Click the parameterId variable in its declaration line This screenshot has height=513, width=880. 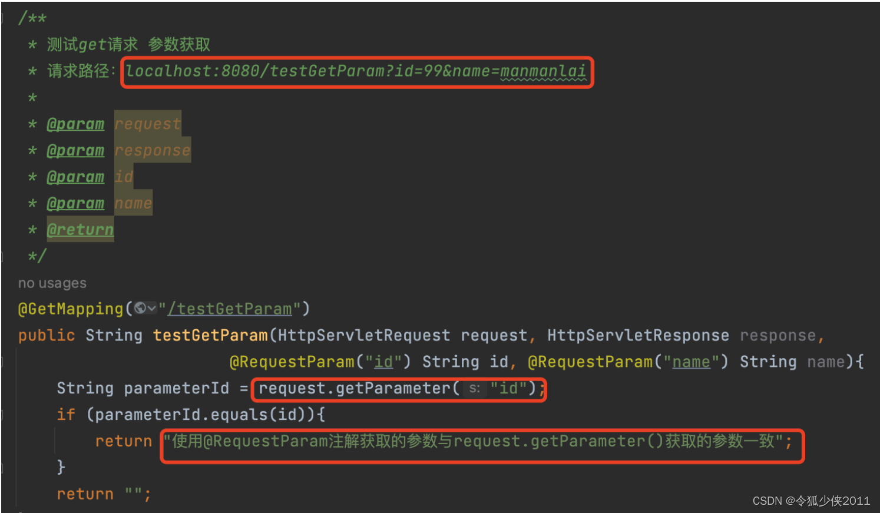tap(176, 388)
